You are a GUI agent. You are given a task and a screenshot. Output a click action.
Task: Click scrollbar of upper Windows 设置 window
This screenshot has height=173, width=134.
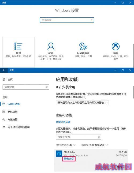tap(133, 55)
